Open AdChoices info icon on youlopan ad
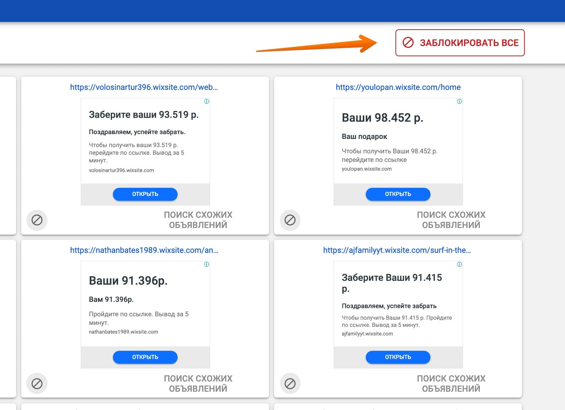This screenshot has width=565, height=410. tap(459, 101)
